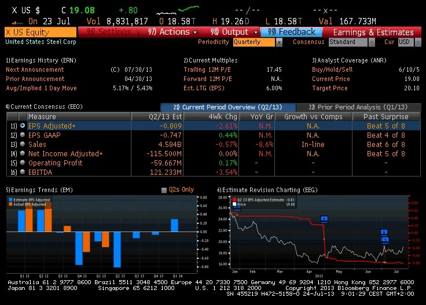
Task: Select the EBITDA radio button
Action: click(23, 172)
